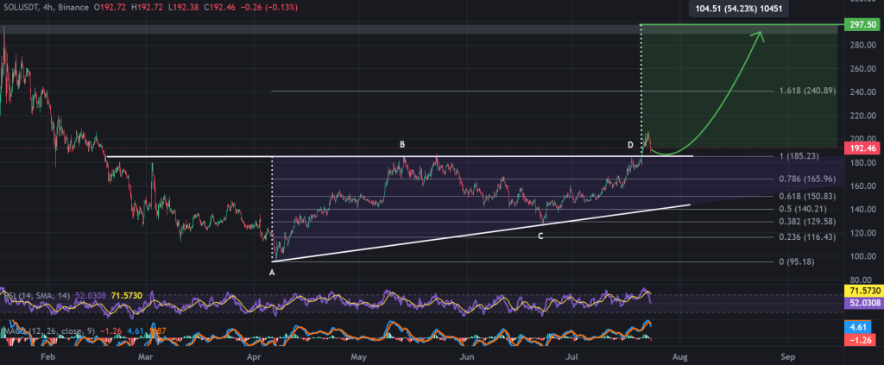Click the point C label on chart

click(x=541, y=236)
